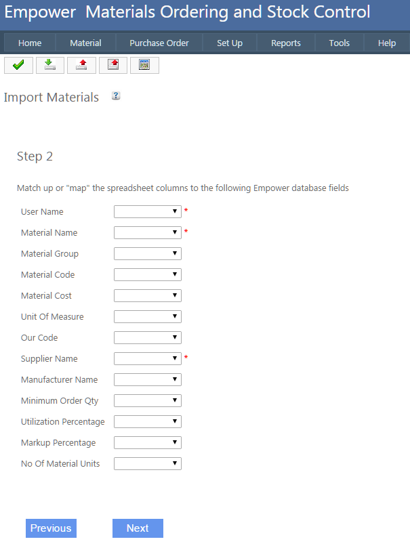Go back with the Previous button
The width and height of the screenshot is (410, 550).
[51, 528]
